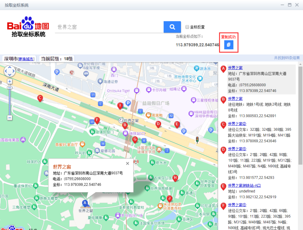Click the map zoom out minus button
Screen dimensions: 303x230
tap(10, 118)
